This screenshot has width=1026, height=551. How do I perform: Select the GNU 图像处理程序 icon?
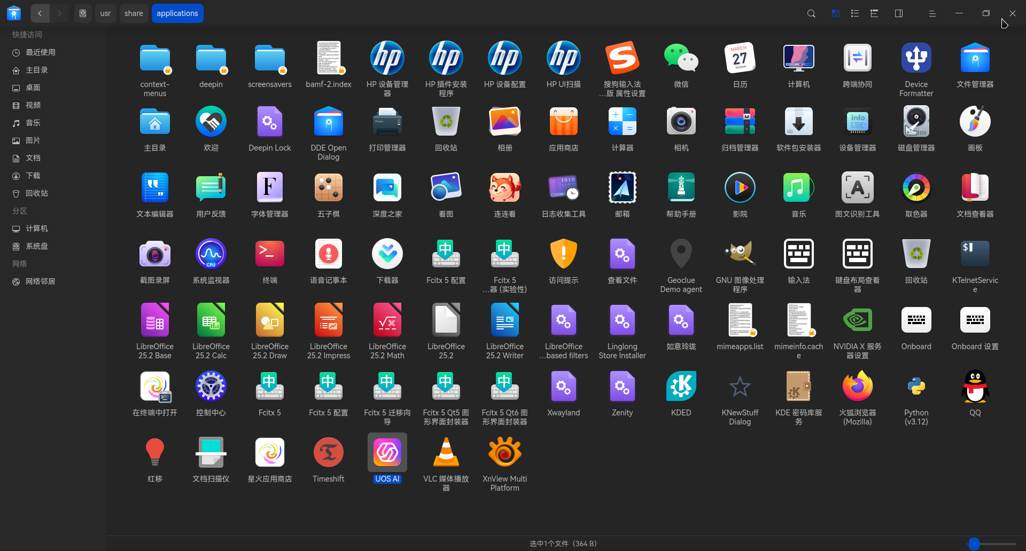coord(740,254)
